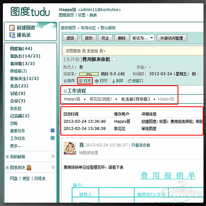206x206 pixels.
Task: Open 草稿箱(2) folder
Action: coord(19,71)
